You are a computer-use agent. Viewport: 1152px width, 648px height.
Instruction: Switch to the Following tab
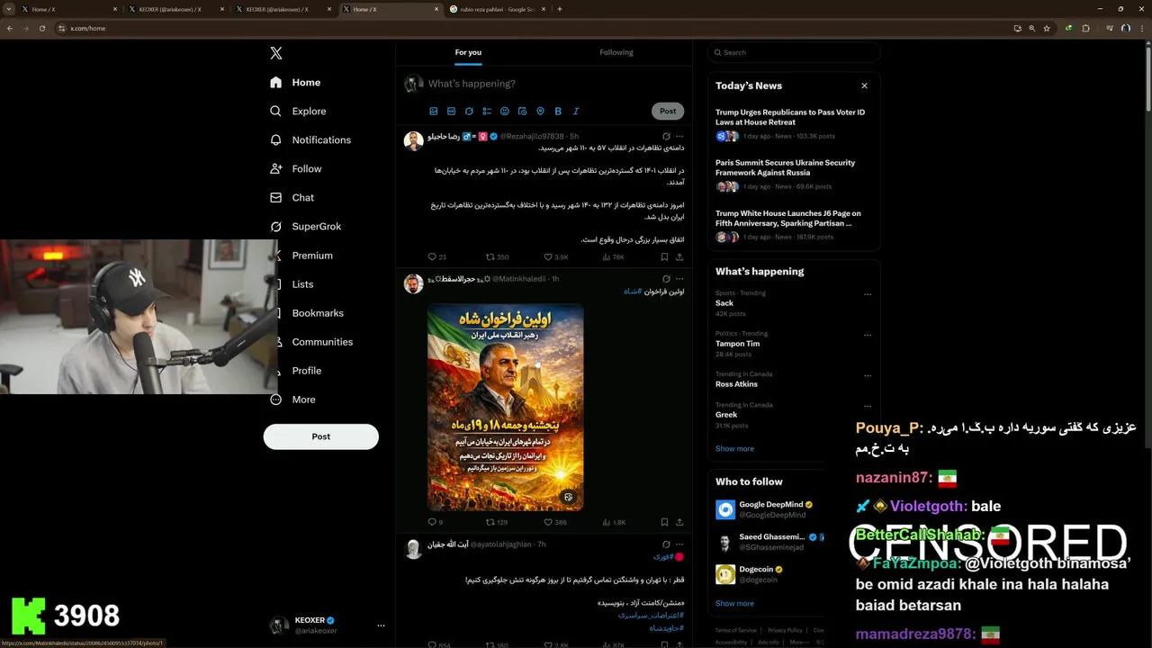coord(616,52)
